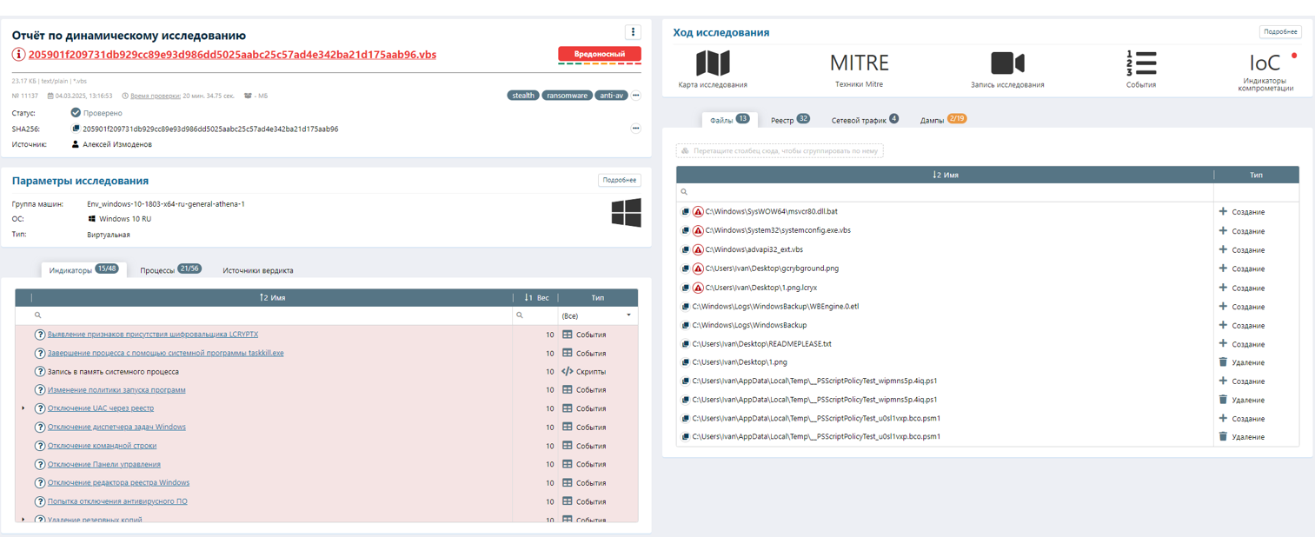The height and width of the screenshot is (537, 1315).
Task: Switch to the Registry tab
Action: coord(789,120)
